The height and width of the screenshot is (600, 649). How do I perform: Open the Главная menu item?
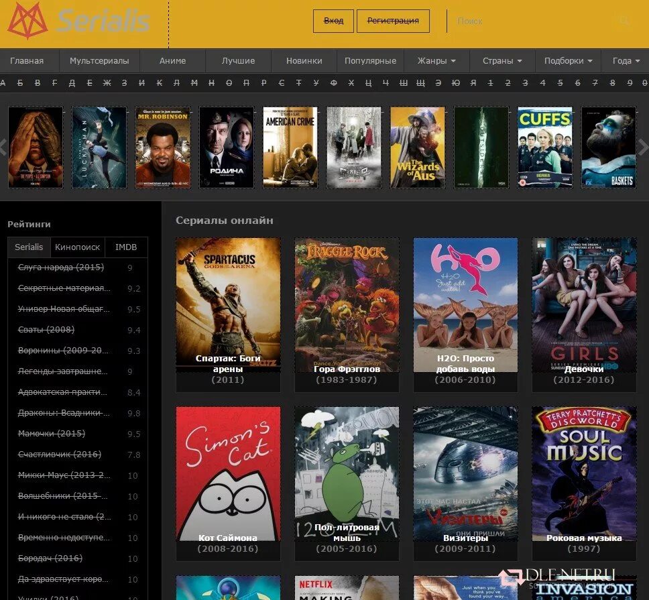point(27,61)
